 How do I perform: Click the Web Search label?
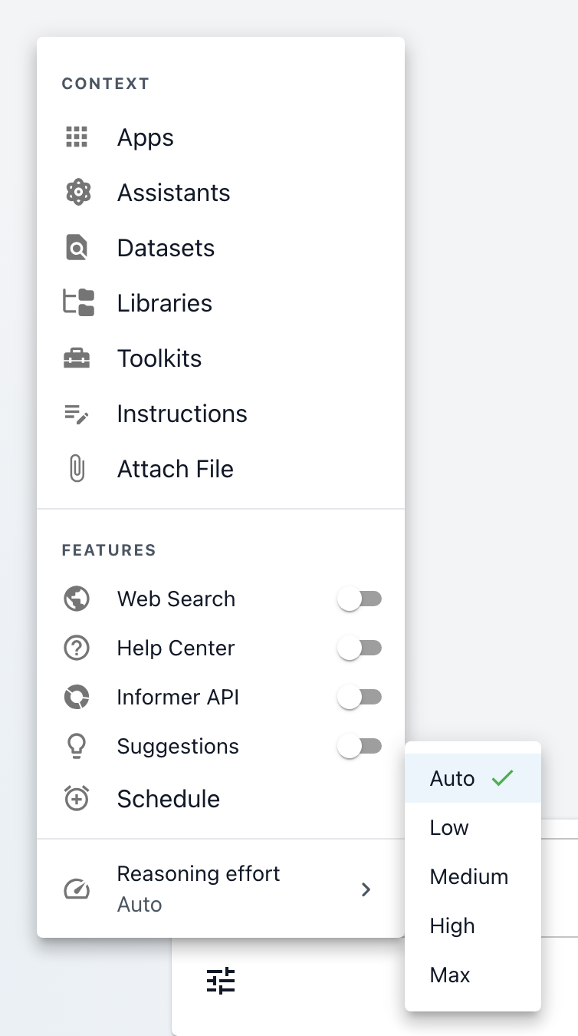pos(176,599)
